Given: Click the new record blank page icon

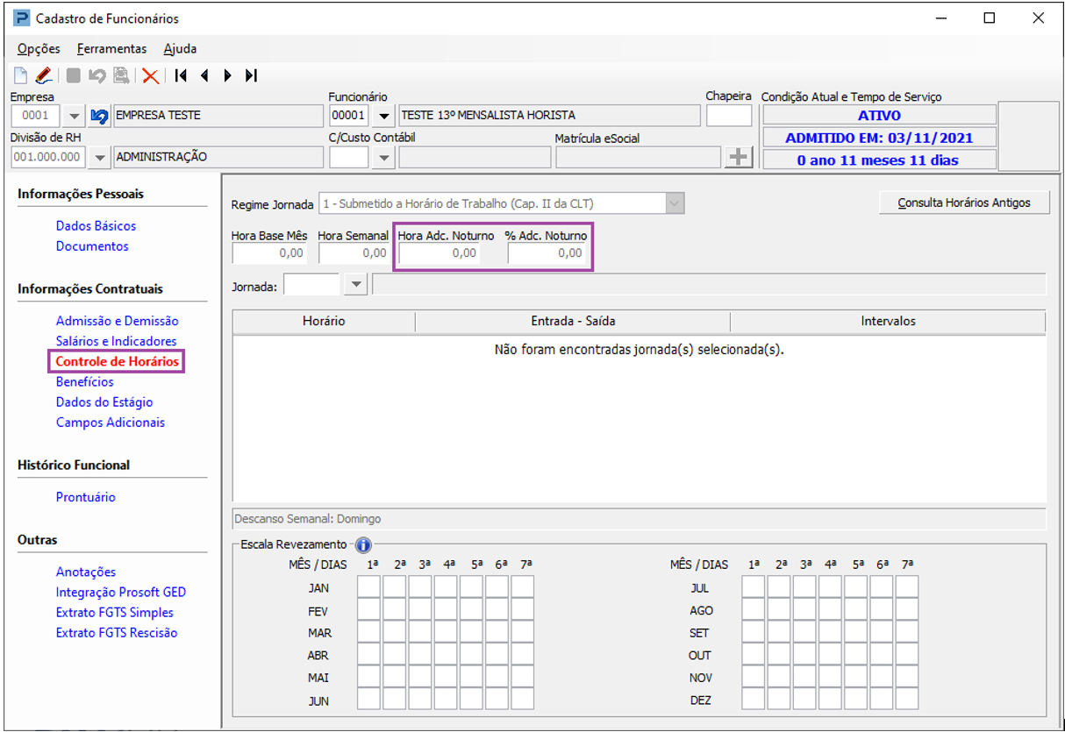Looking at the screenshot, I should (22, 76).
